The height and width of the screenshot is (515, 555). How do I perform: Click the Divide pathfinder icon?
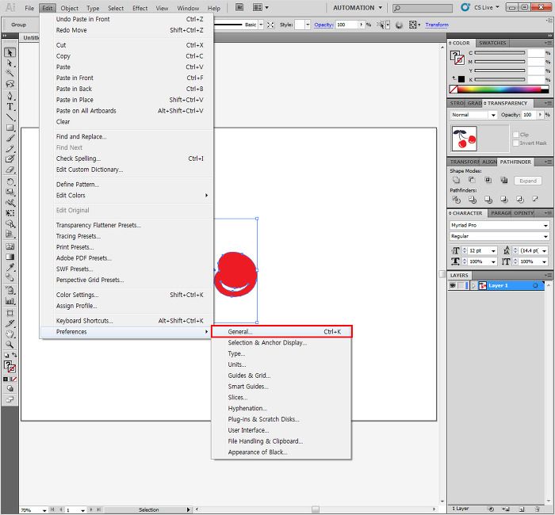pyautogui.click(x=456, y=200)
